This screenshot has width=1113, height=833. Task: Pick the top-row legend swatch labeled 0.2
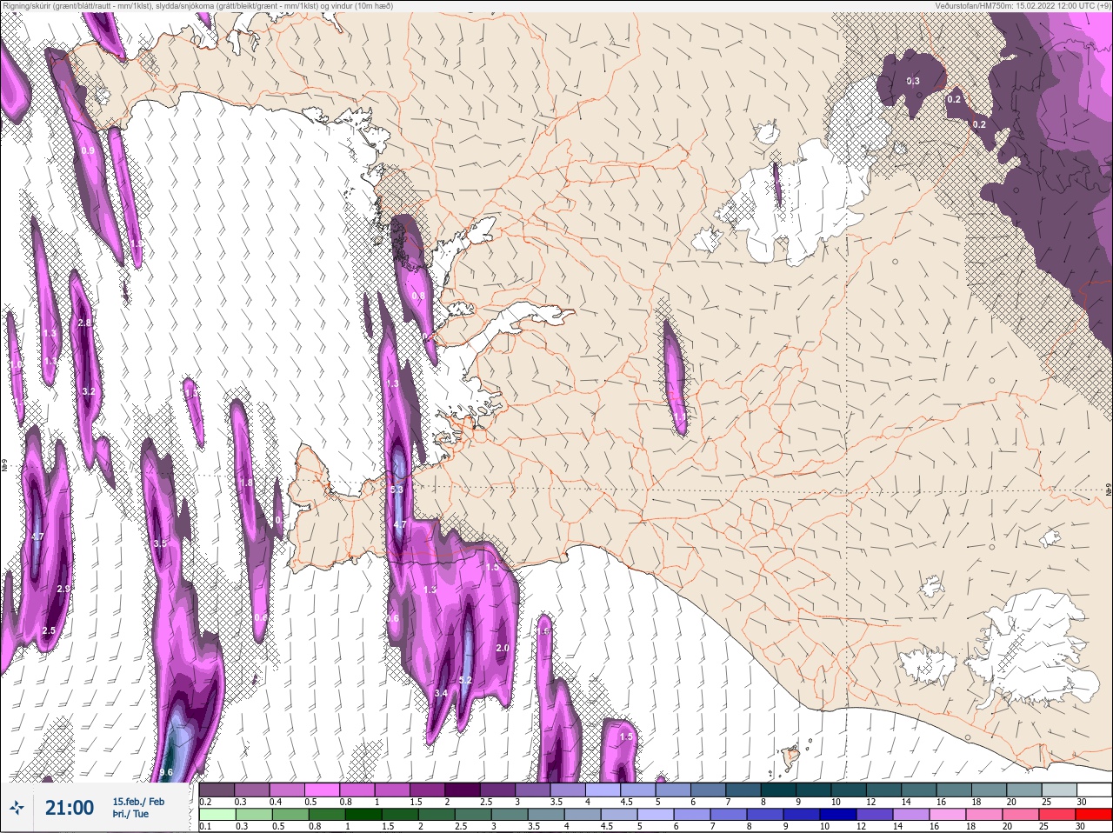tap(217, 790)
